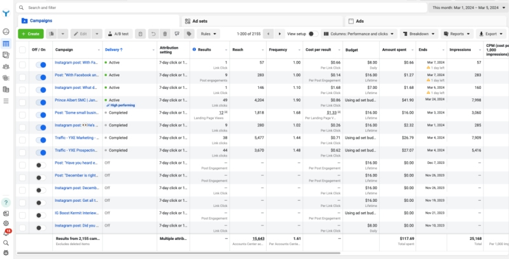
Task: Check the box for Traffic - YXE Marketing row
Action: 22,140
